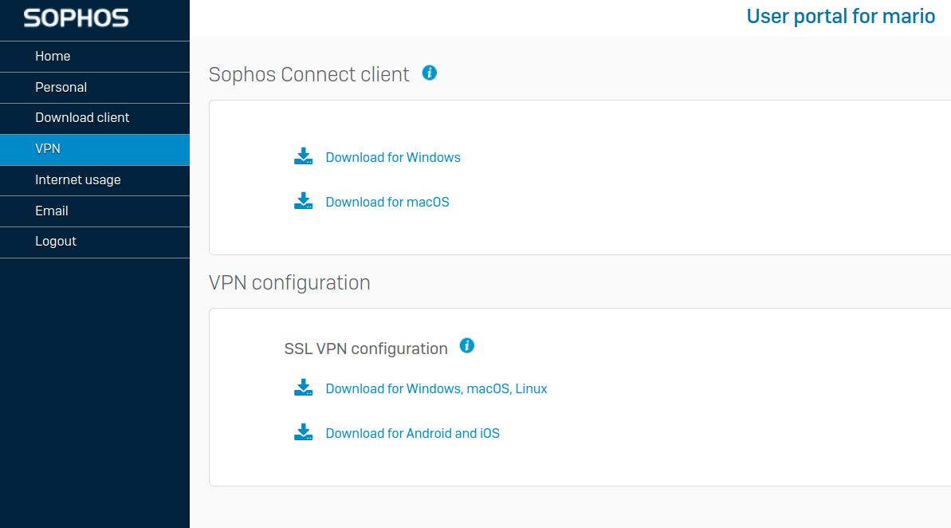
Task: Log out via the Logout item
Action: [x=56, y=241]
